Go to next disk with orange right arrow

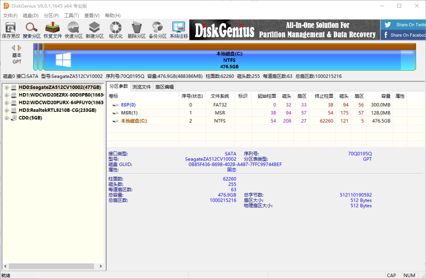[19, 48]
